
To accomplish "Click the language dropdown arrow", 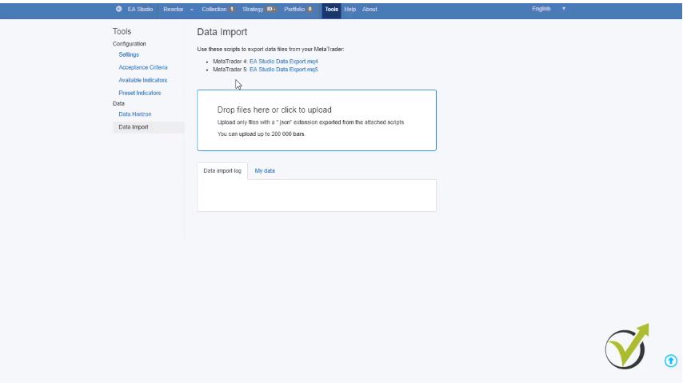I will (x=564, y=9).
